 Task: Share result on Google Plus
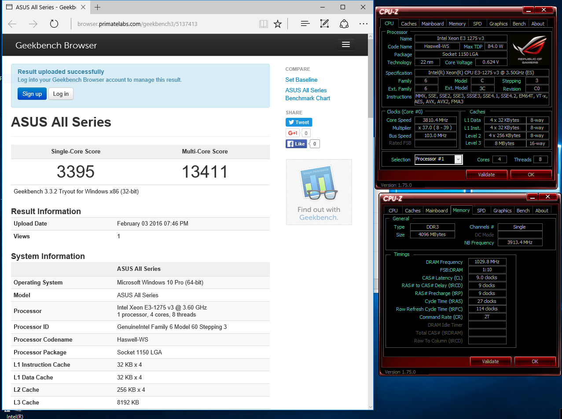click(x=293, y=133)
